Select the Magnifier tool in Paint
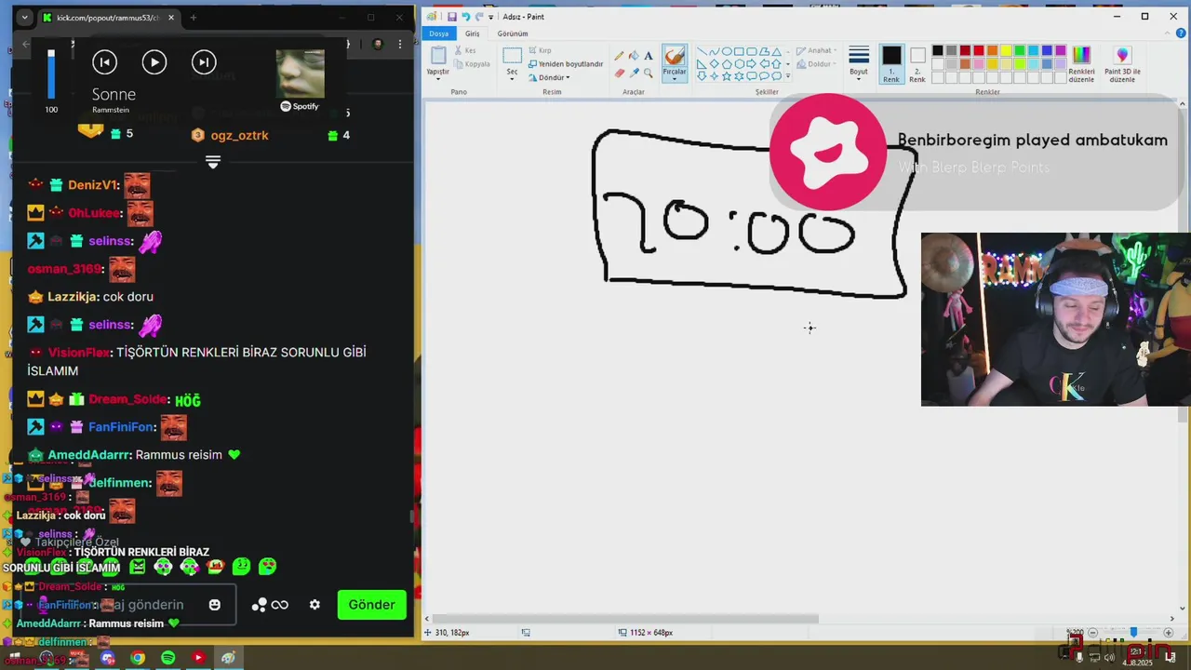Image resolution: width=1191 pixels, height=670 pixels. 649,73
